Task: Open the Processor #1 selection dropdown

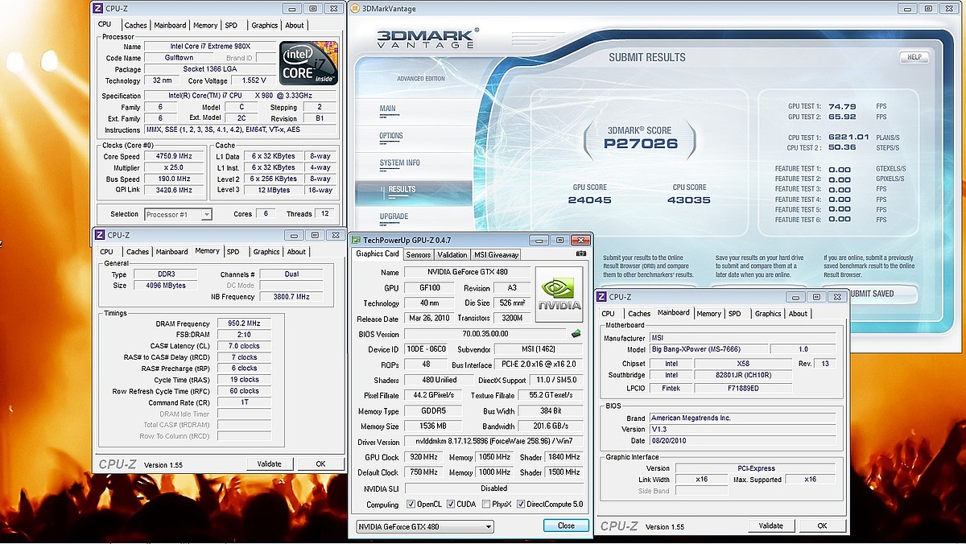Action: click(178, 214)
